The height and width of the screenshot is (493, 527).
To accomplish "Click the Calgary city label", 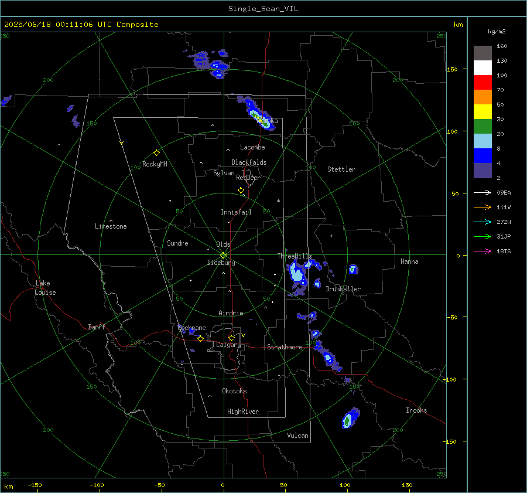I will pos(228,345).
